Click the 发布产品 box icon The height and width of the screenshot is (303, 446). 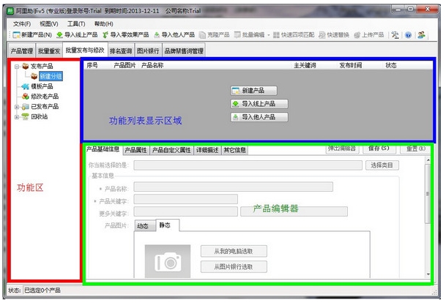click(26, 66)
